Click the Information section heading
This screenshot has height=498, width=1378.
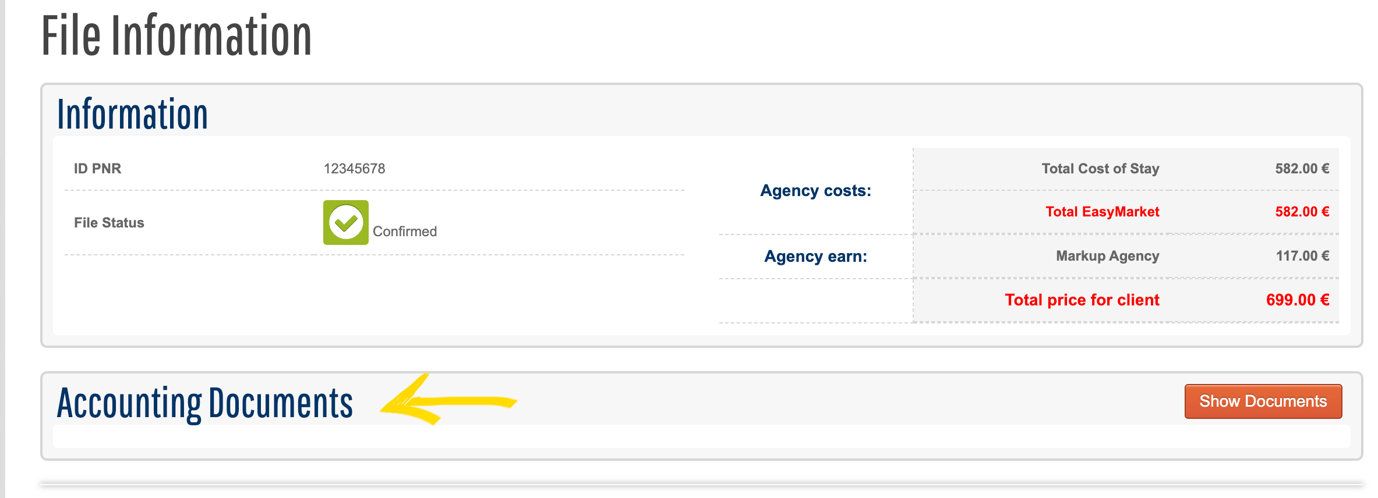(132, 114)
